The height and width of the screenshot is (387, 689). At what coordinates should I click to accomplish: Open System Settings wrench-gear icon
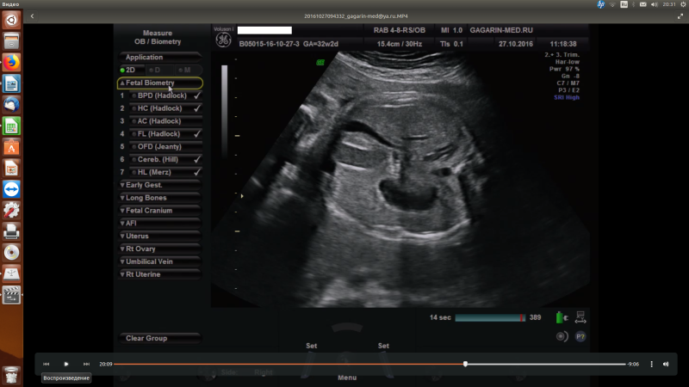click(11, 210)
